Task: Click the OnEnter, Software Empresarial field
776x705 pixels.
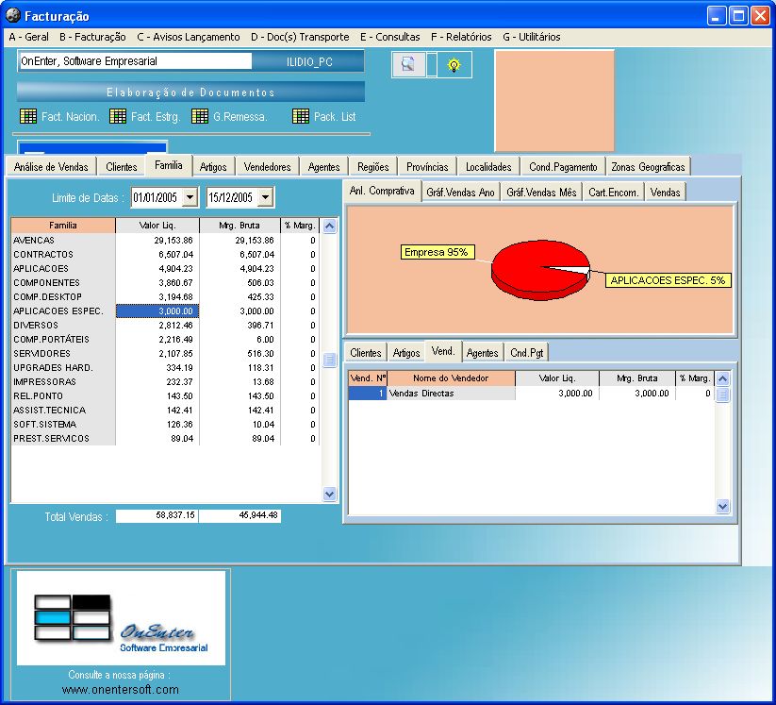Action: click(135, 61)
